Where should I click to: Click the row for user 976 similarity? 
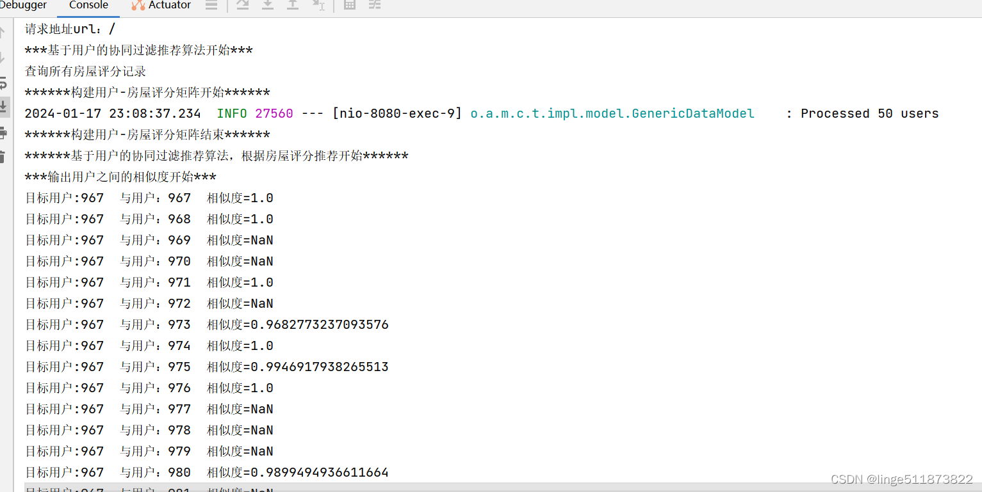pyautogui.click(x=149, y=388)
